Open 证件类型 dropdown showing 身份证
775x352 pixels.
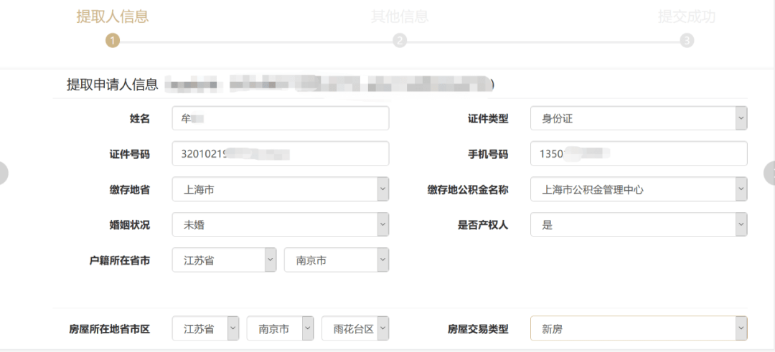point(639,118)
